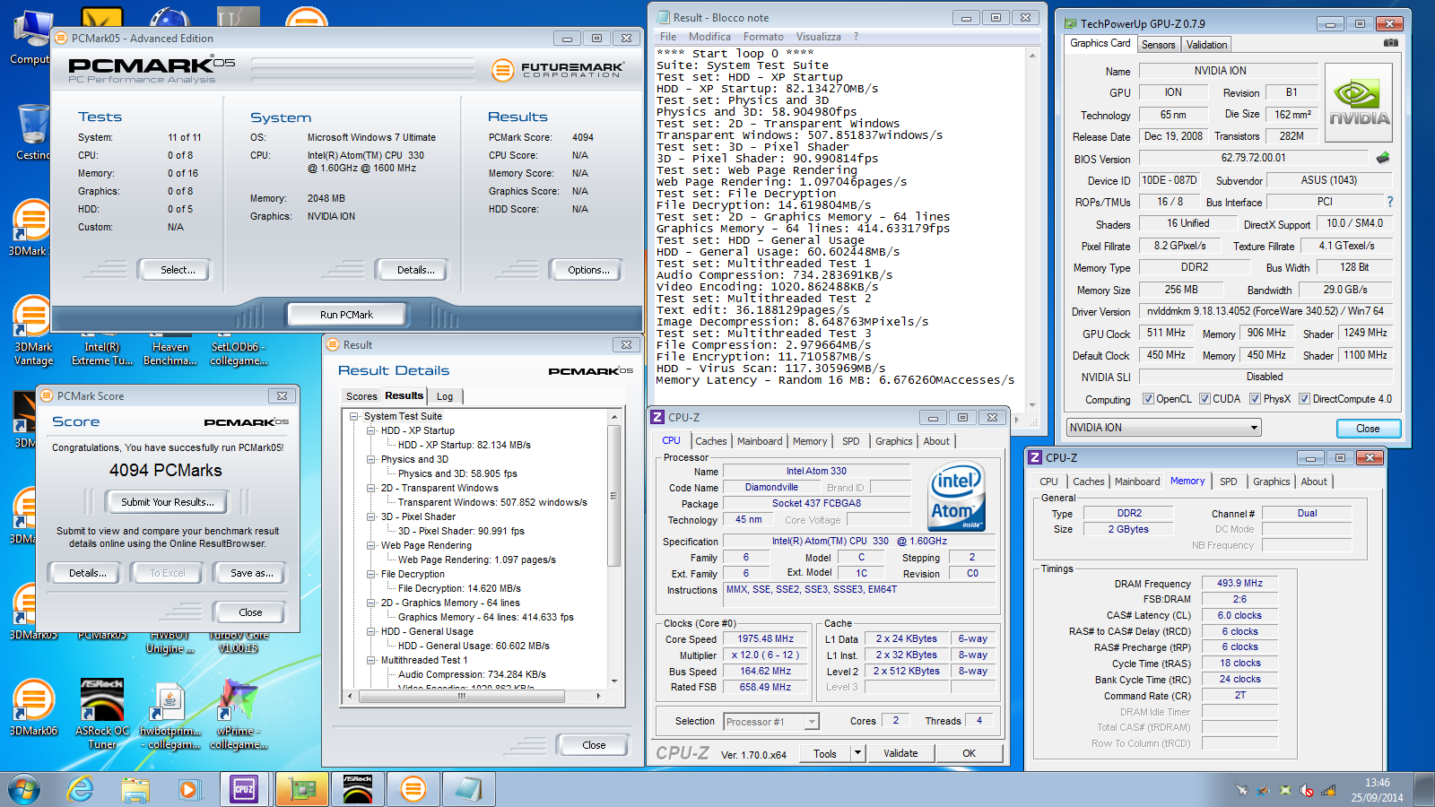This screenshot has width=1435, height=807.
Task: Open the Log tab in Result Details
Action: pos(445,396)
